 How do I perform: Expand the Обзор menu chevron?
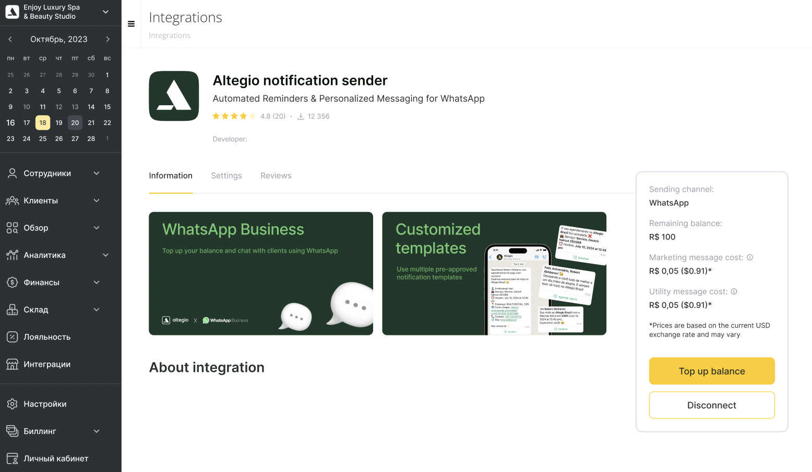click(x=97, y=228)
